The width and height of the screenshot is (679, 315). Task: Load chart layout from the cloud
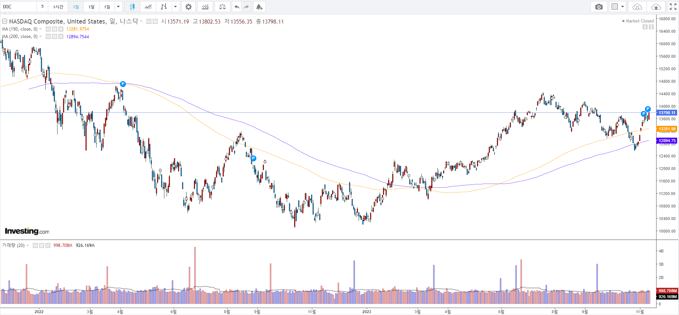tap(637, 7)
